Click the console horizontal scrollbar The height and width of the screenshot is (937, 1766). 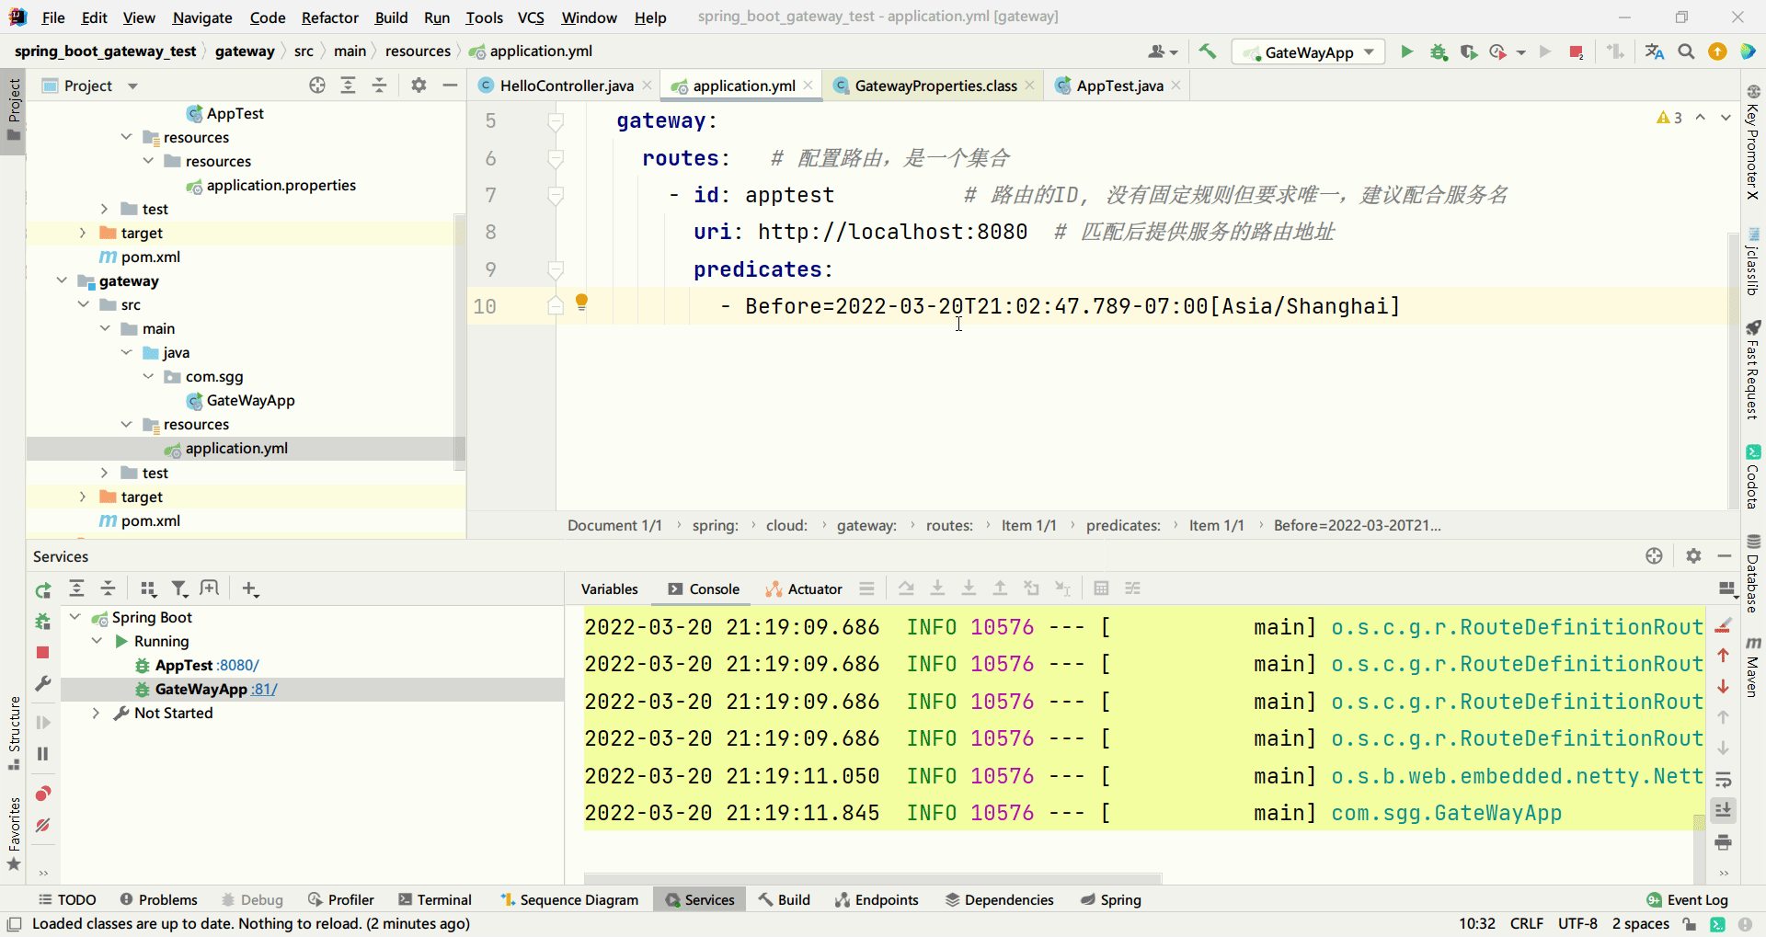point(872,878)
